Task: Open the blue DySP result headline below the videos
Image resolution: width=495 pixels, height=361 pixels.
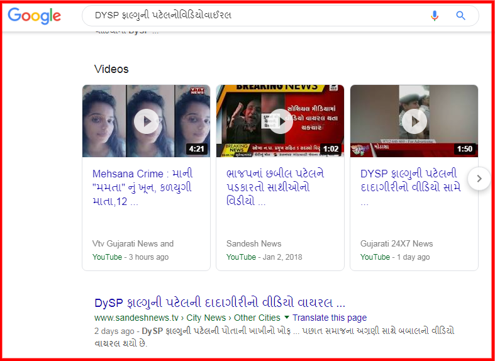Action: [x=220, y=303]
